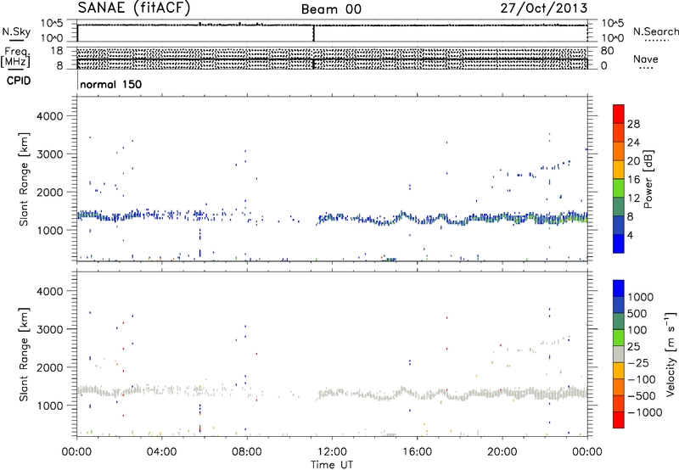Click the 04:00 time axis tick label
679x470 pixels.
(x=161, y=452)
